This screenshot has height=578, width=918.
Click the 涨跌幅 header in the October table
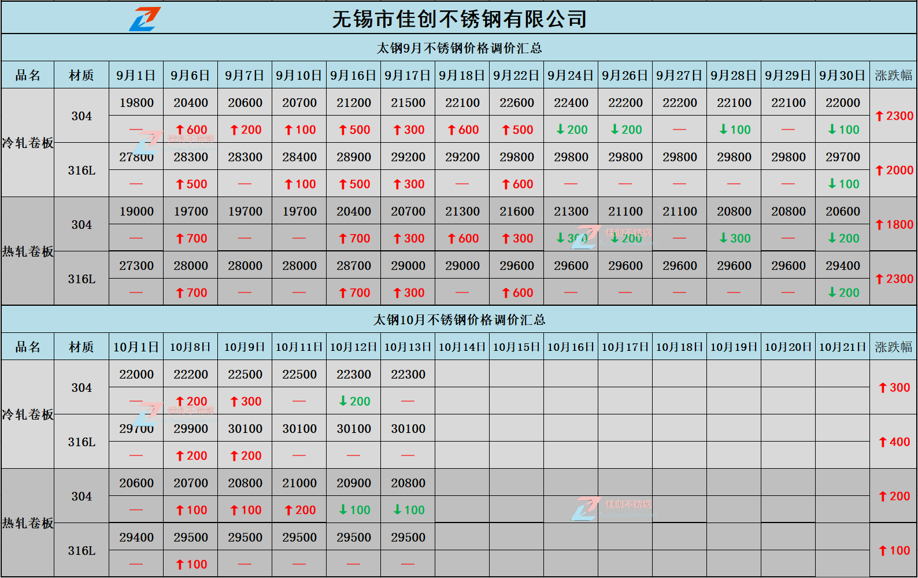(894, 347)
